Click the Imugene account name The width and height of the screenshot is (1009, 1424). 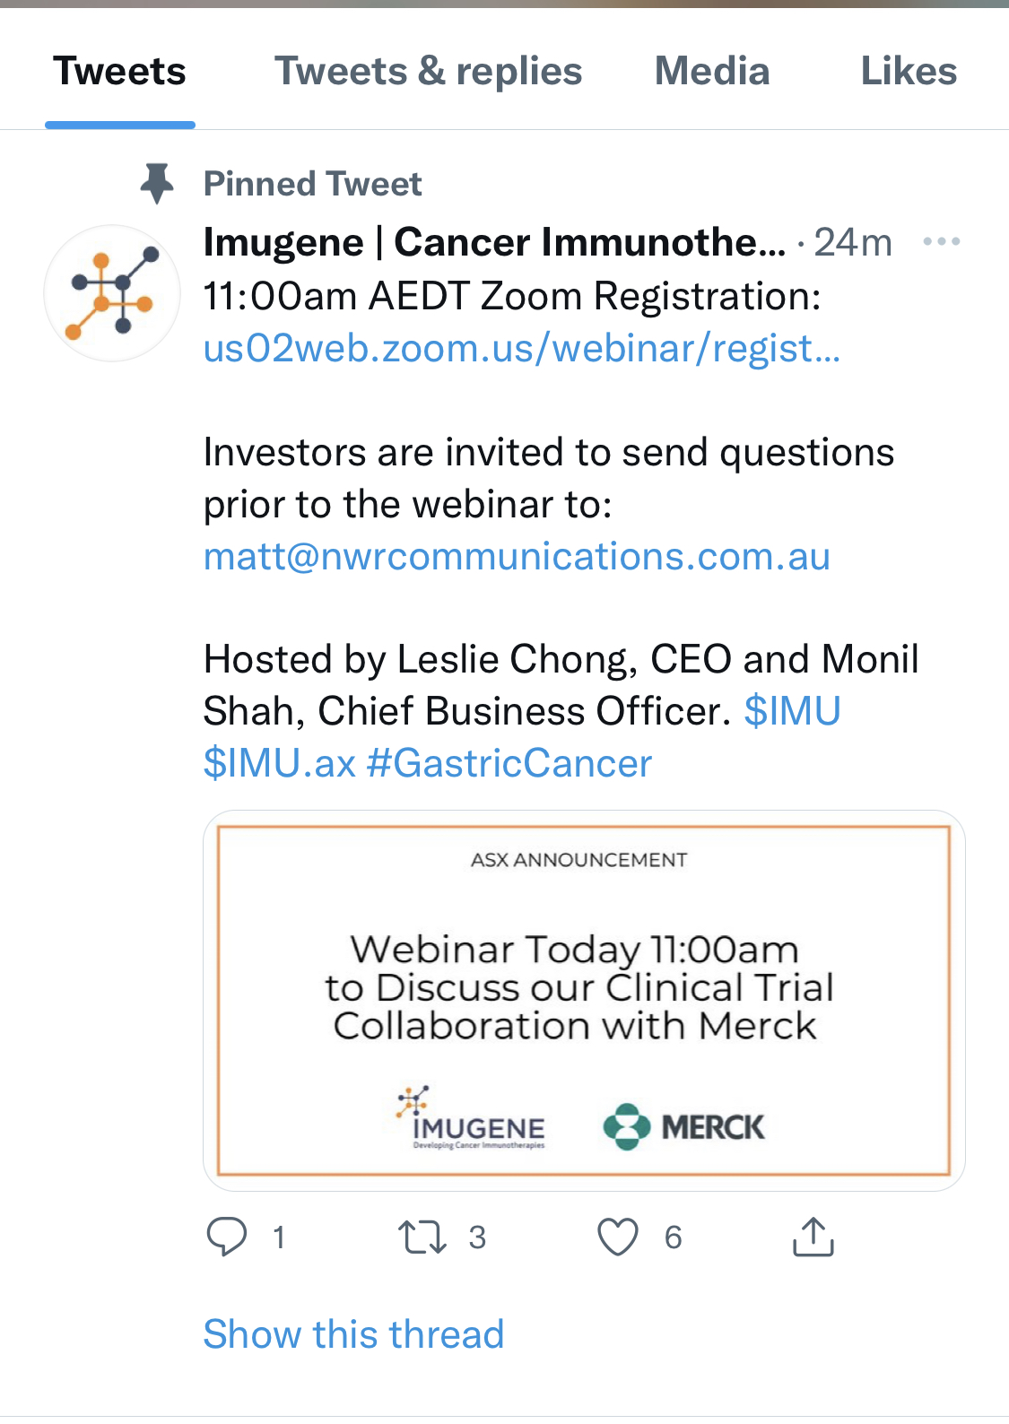click(495, 242)
